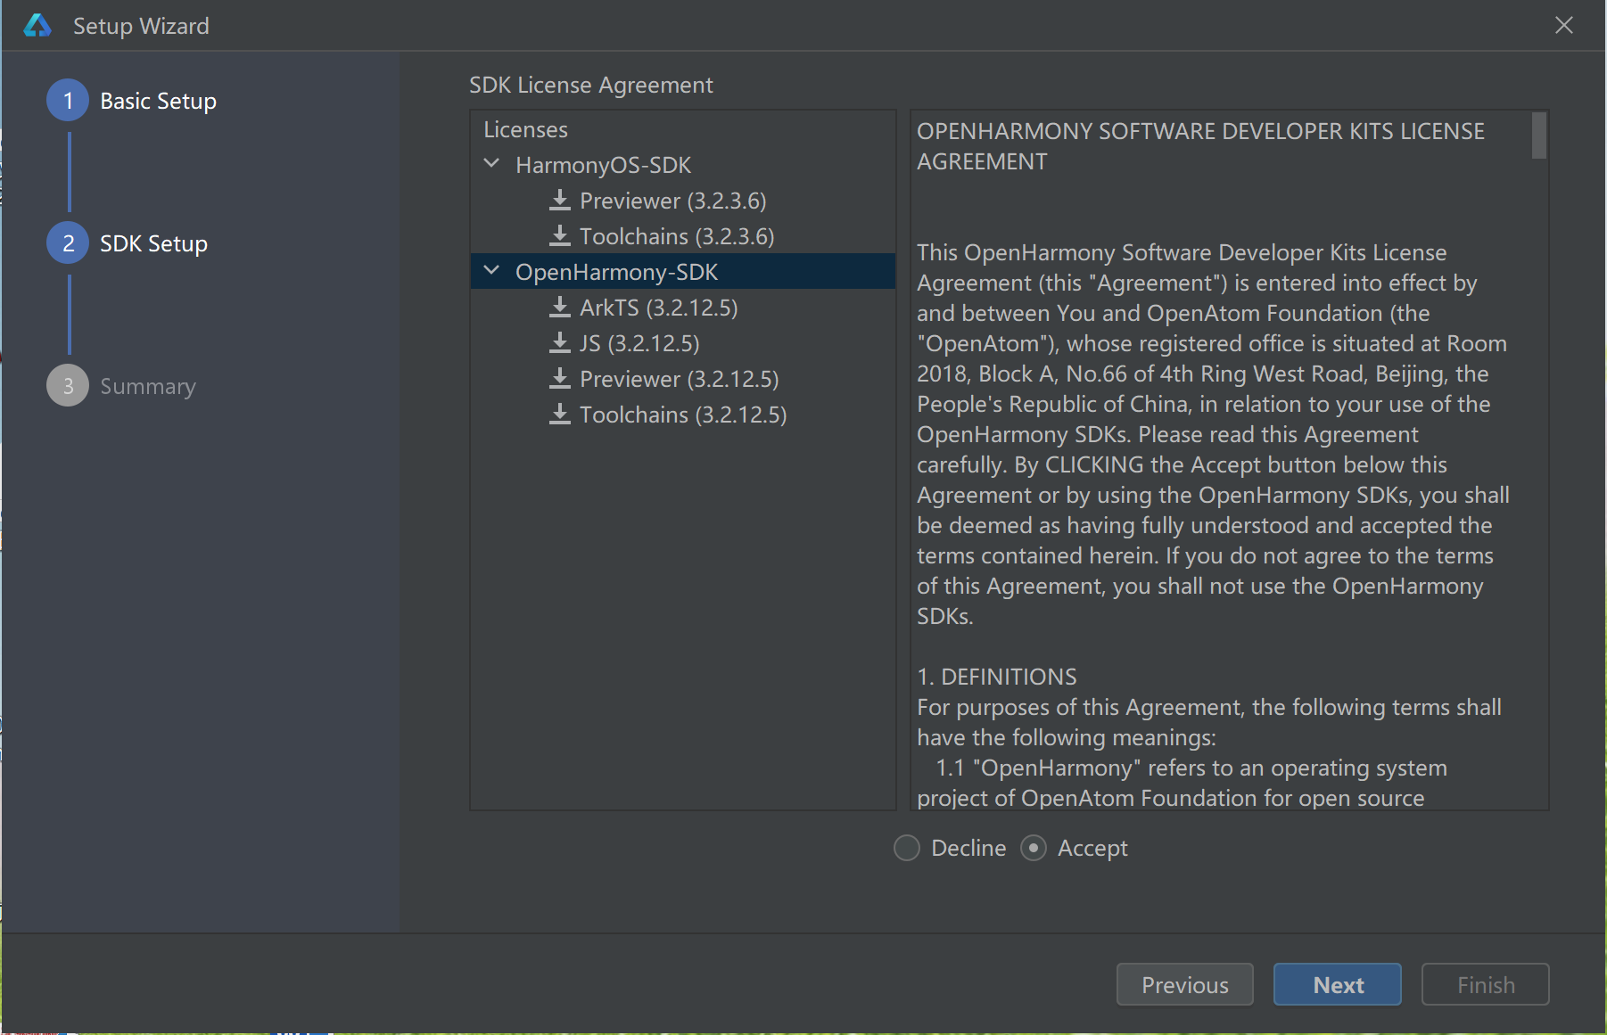Select the Accept radio button
This screenshot has height=1035, width=1607.
click(1034, 848)
